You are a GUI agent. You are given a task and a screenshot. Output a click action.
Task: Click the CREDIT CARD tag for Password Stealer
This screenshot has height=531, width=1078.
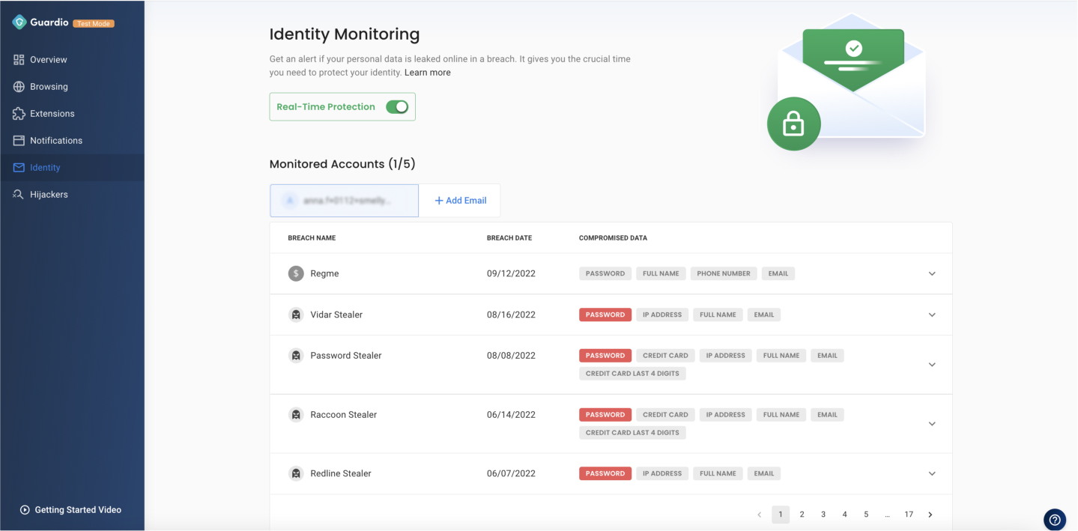point(665,356)
